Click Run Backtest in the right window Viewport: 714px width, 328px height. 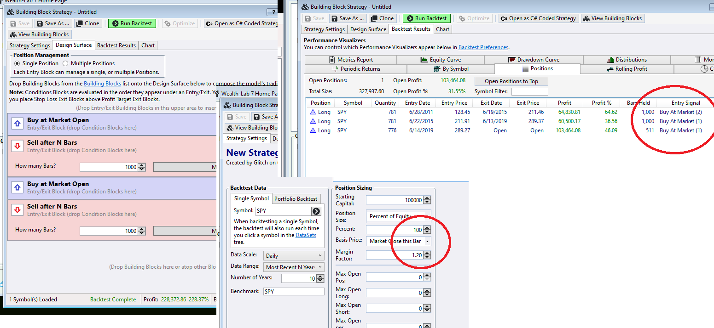point(426,18)
